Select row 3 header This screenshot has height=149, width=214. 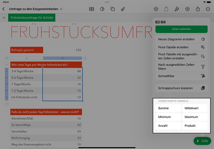click(x=7, y=78)
